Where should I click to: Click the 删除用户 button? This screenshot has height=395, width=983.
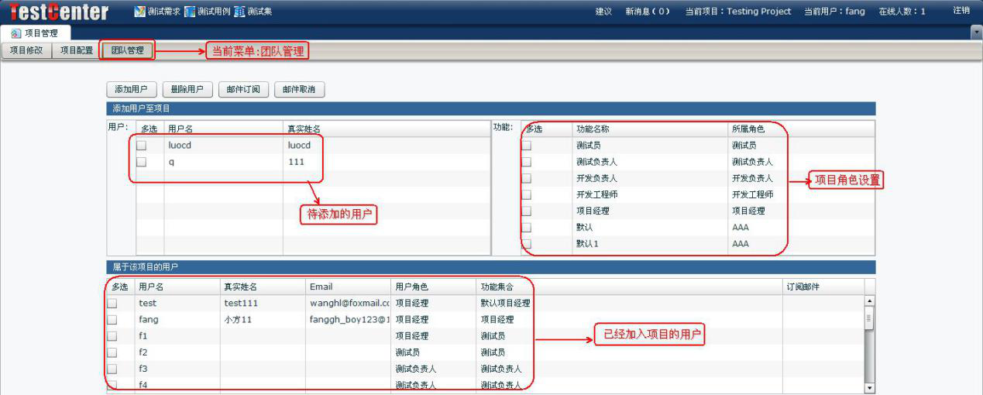(187, 89)
